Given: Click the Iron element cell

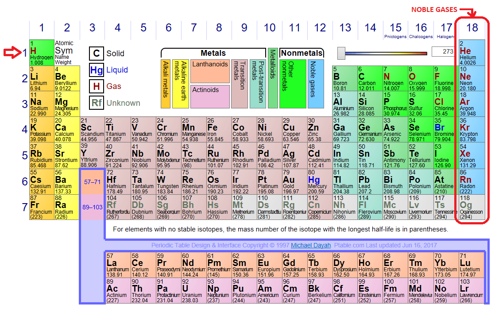Looking at the screenshot, I should click(x=219, y=129).
